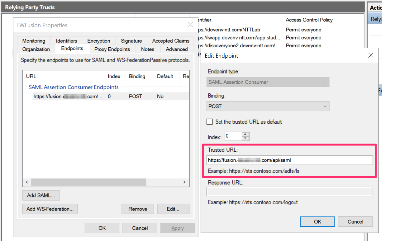Select the Proxy Endpoints tab

click(112, 49)
